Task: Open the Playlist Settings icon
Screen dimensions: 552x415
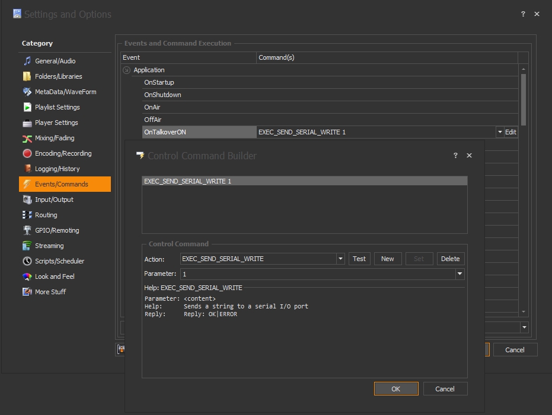Action: tap(27, 107)
